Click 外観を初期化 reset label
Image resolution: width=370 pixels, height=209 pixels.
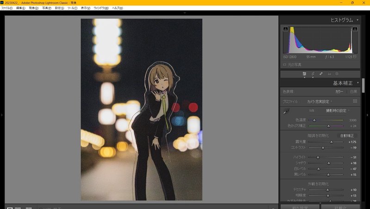coord(318,184)
